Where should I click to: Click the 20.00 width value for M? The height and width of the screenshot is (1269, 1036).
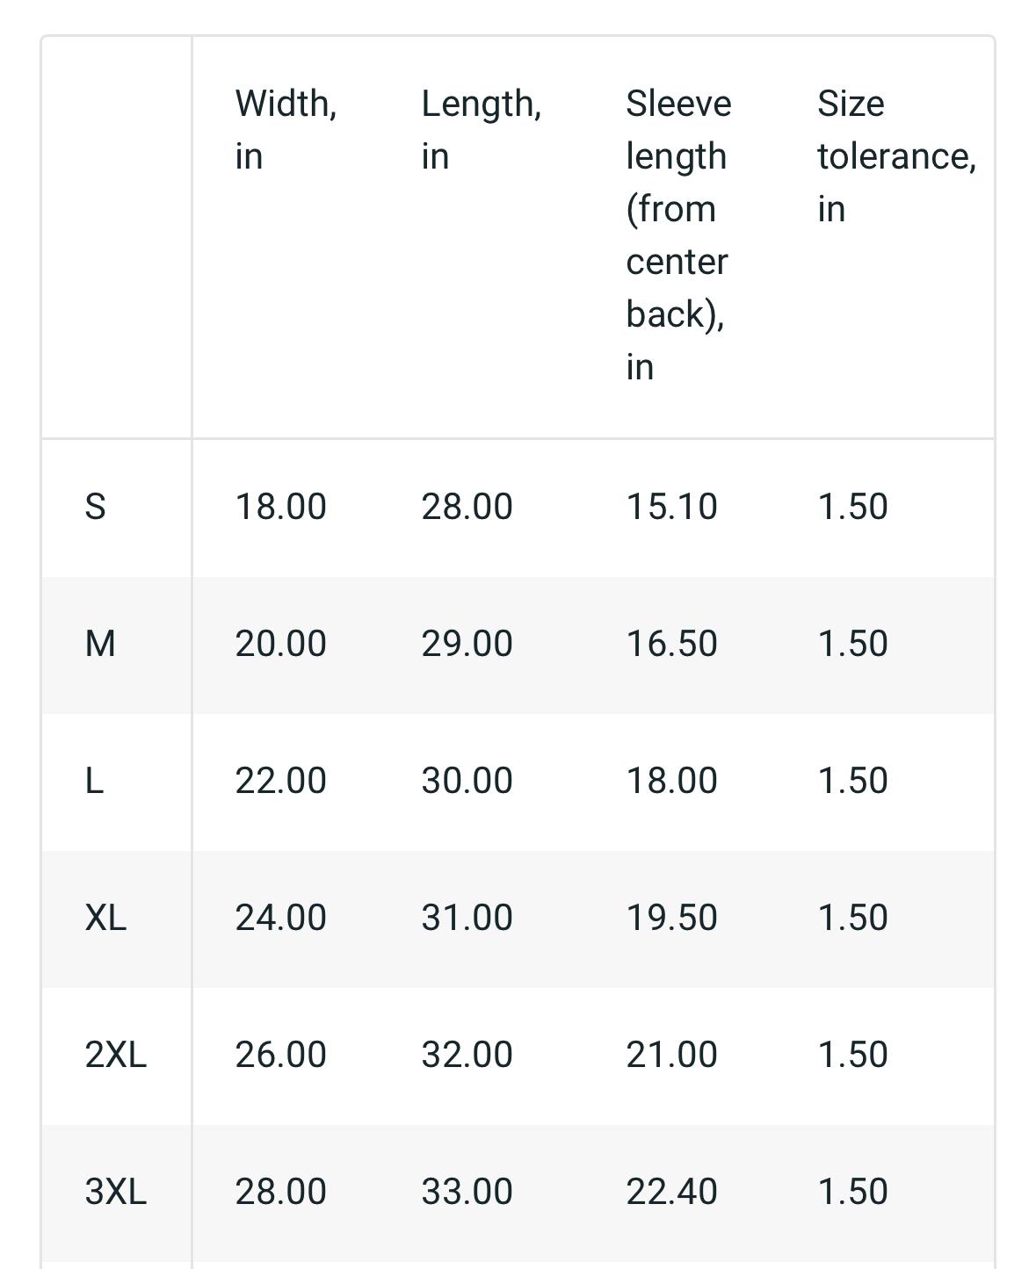(280, 644)
